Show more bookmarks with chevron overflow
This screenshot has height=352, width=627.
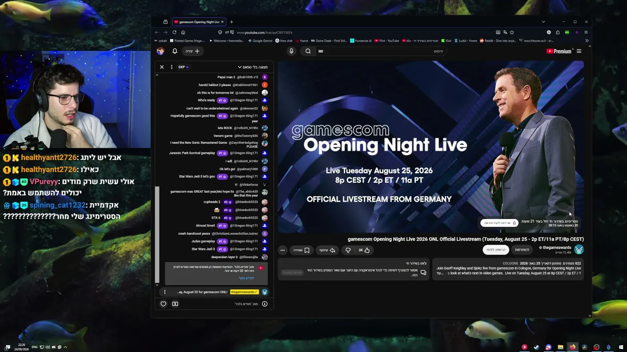pyautogui.click(x=586, y=41)
